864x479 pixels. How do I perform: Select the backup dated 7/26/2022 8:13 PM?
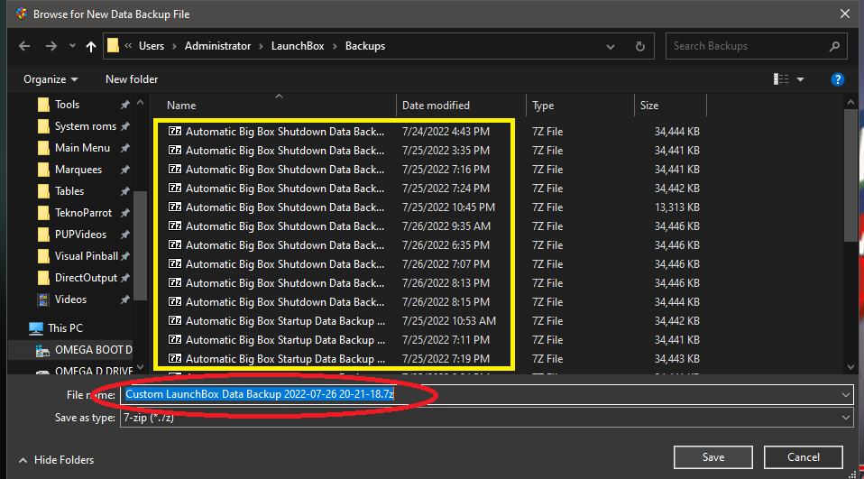pos(285,283)
